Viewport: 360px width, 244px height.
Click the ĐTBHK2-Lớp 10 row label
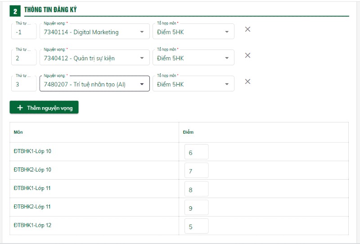[x=32, y=170]
